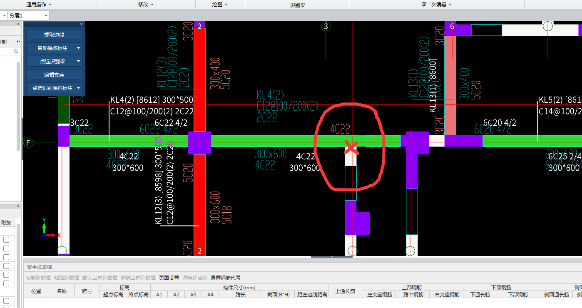
Task: Expand the 点选识别梁 dropdown arrow
Action: click(78, 62)
